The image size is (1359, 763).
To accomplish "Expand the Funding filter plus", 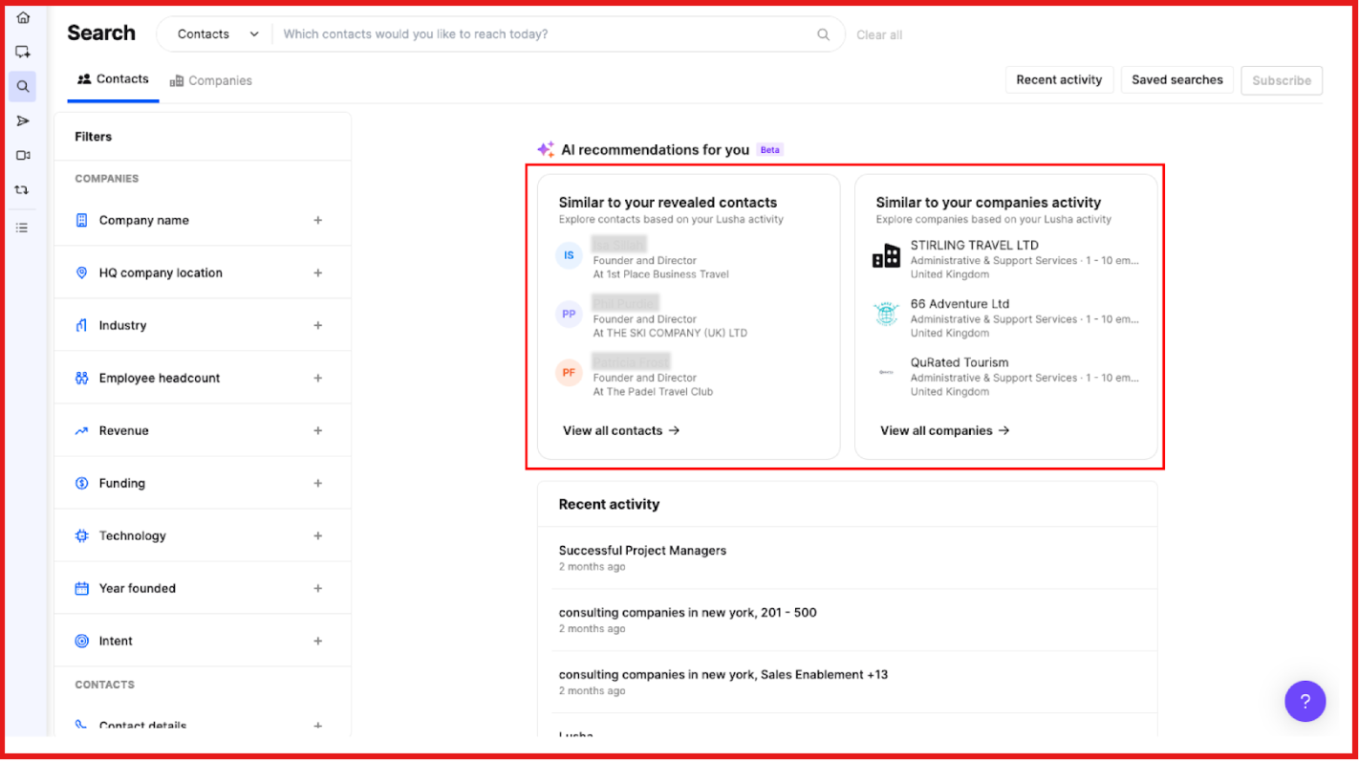I will pyautogui.click(x=318, y=483).
